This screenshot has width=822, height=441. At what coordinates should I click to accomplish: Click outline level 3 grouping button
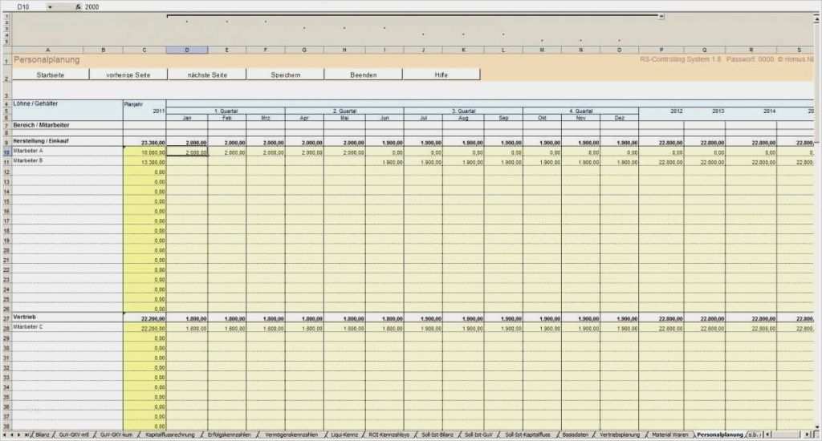[x=6, y=29]
